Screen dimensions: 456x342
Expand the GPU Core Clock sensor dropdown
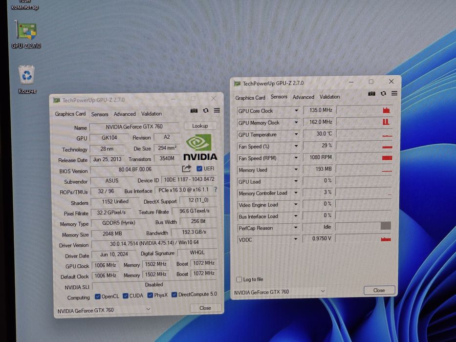click(296, 110)
